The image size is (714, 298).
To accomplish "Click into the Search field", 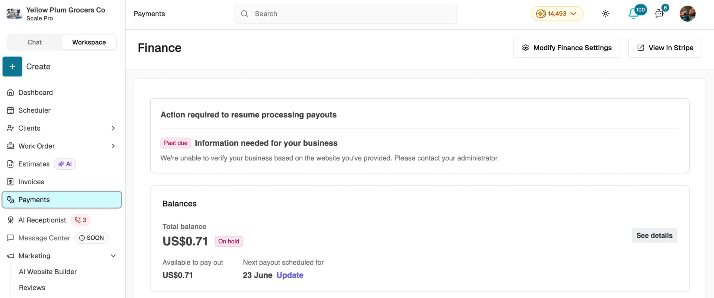I will 345,14.
